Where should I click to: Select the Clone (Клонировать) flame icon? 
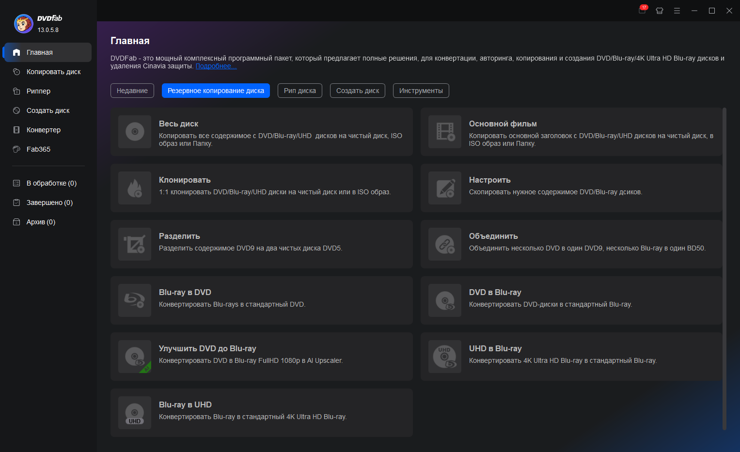[x=135, y=188]
